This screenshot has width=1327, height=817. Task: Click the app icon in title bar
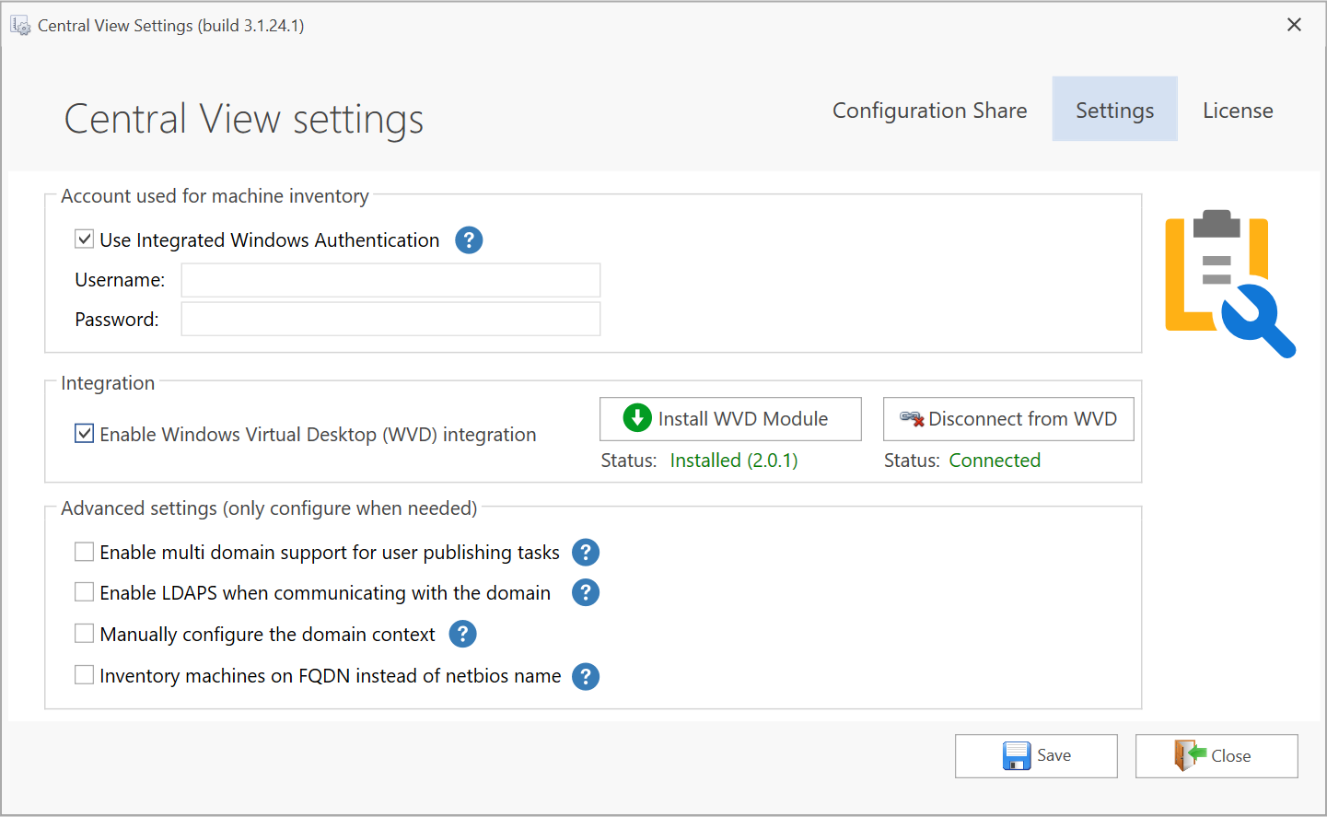20,26
